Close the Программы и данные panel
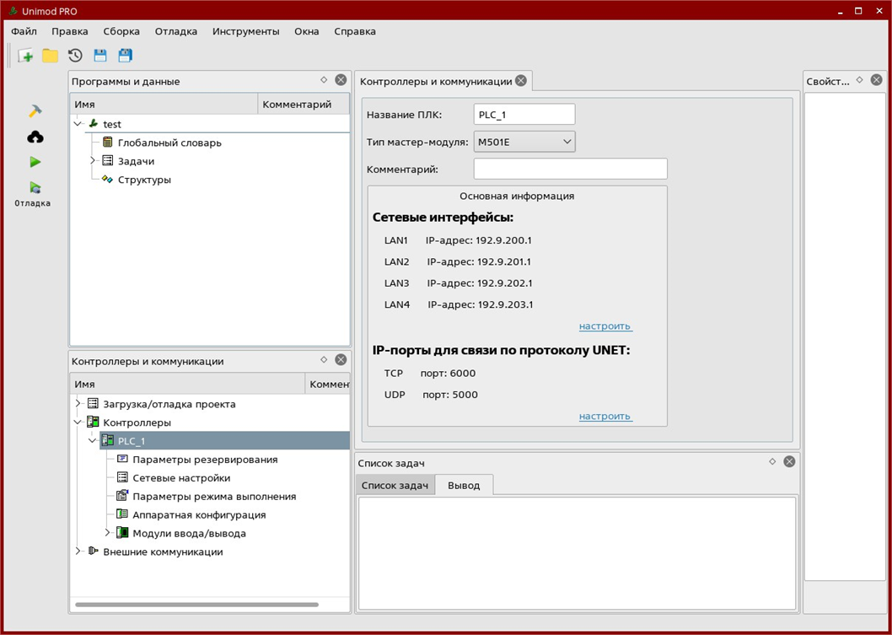892x635 pixels. (x=341, y=80)
